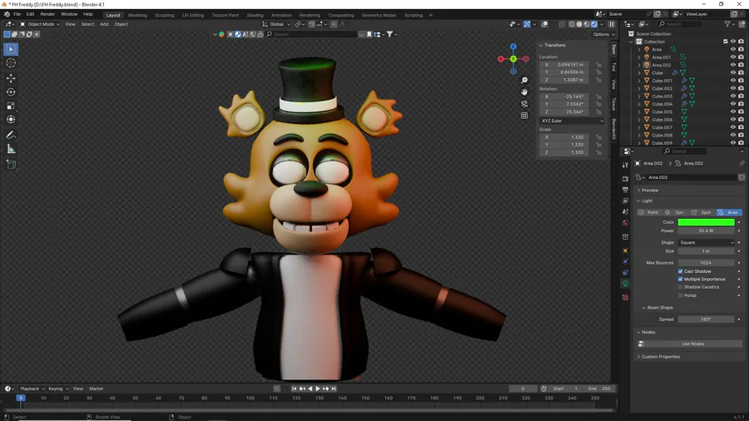Jump to timeline start
This screenshot has height=421, width=749.
294,389
